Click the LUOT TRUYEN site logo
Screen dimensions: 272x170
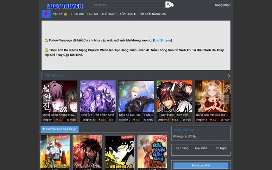65,6
